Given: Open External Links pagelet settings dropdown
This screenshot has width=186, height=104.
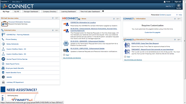Looking at the screenshot, I should (x=57, y=30).
